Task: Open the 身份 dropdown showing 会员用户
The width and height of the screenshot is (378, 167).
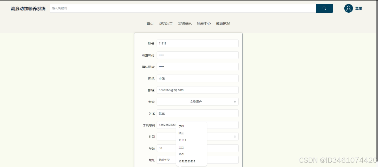Action: point(197,101)
